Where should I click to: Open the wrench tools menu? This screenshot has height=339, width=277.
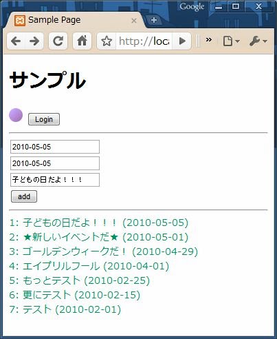point(258,41)
